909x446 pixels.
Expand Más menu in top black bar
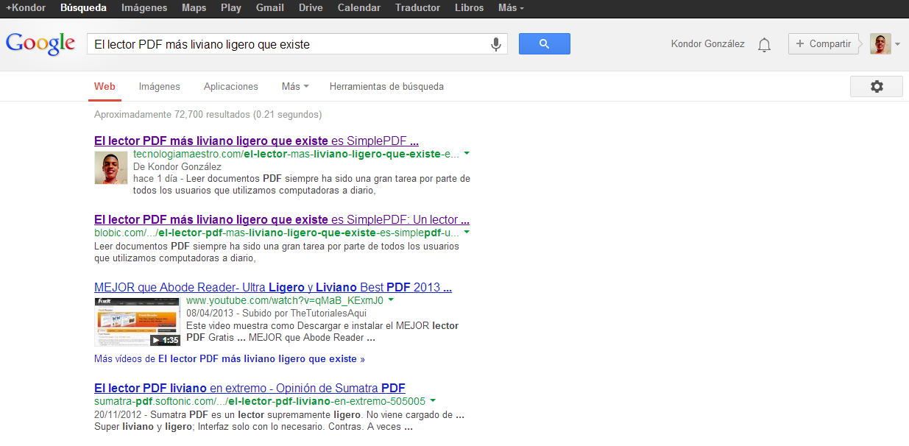tap(511, 8)
